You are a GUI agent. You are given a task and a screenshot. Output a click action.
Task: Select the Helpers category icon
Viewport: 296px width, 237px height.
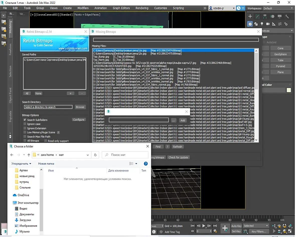pos(274,24)
